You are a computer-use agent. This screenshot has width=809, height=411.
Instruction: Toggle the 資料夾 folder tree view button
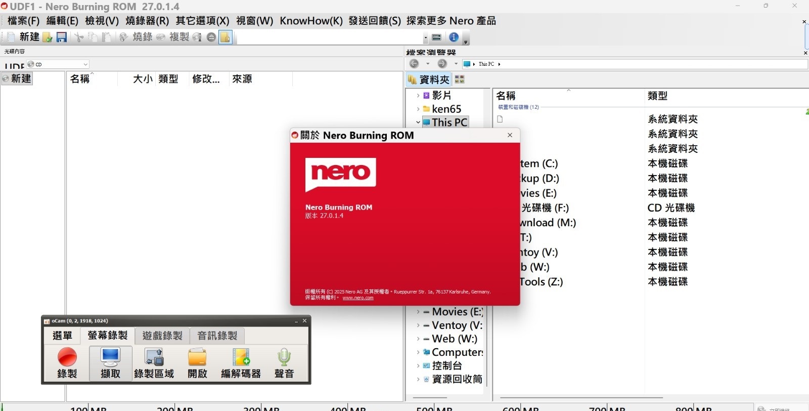[429, 79]
